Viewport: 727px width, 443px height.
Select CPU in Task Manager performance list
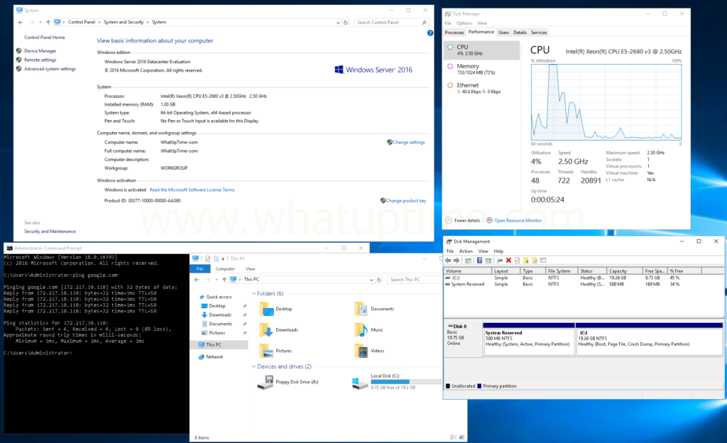pyautogui.click(x=481, y=50)
